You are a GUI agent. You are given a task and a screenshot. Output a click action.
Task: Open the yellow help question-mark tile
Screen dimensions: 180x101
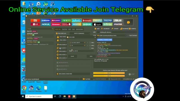128,22
